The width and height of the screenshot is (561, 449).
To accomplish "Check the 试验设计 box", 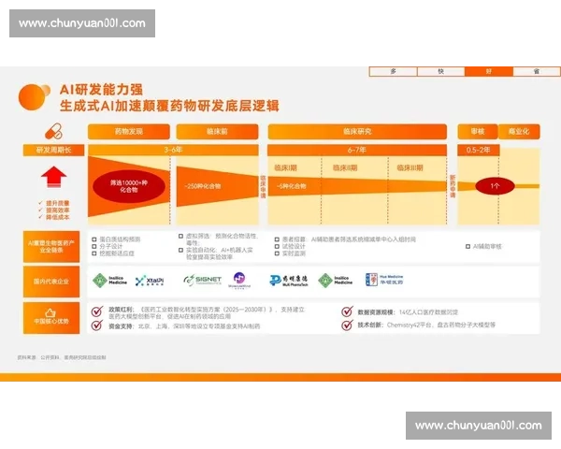I will coord(277,246).
